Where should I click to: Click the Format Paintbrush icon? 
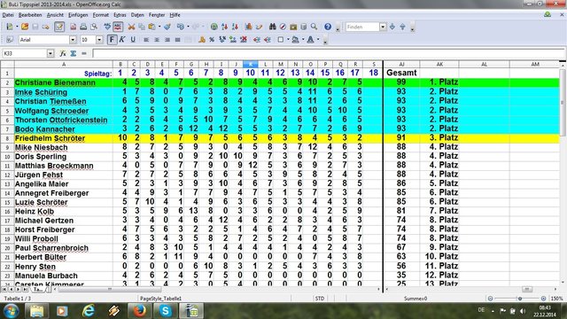pyautogui.click(x=167, y=27)
